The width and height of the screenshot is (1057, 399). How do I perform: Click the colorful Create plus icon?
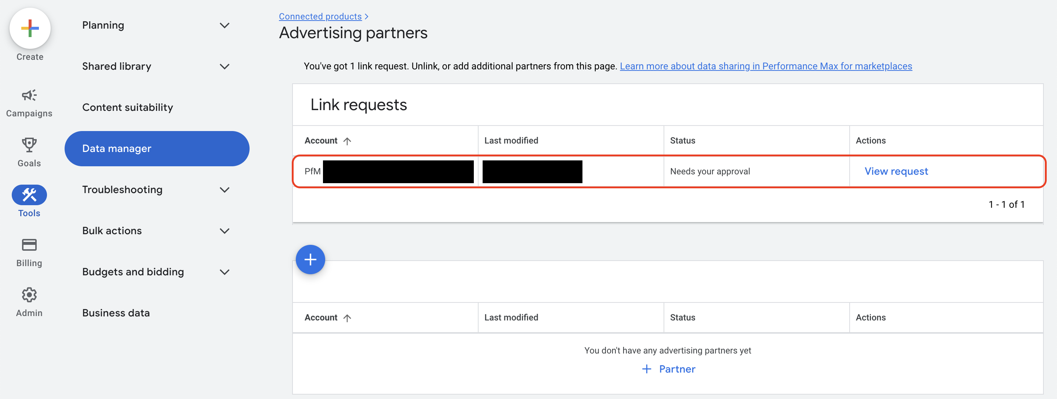30,28
